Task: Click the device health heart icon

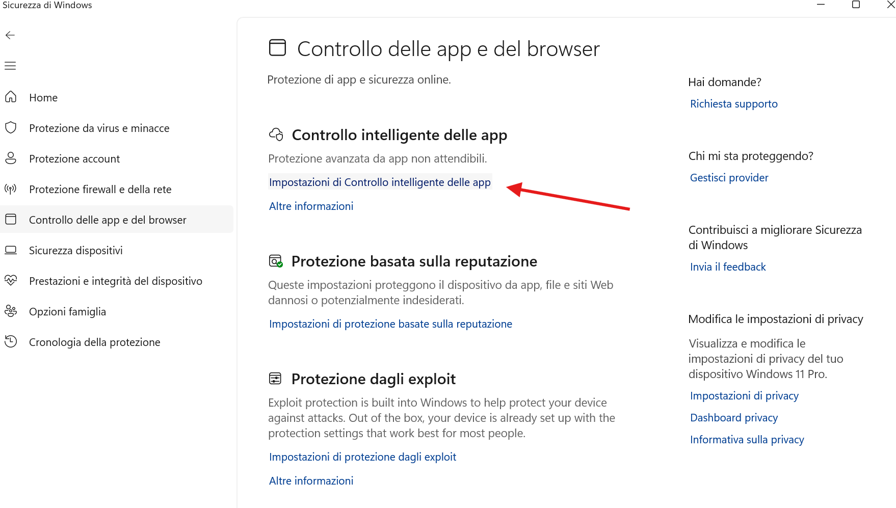Action: point(11,280)
